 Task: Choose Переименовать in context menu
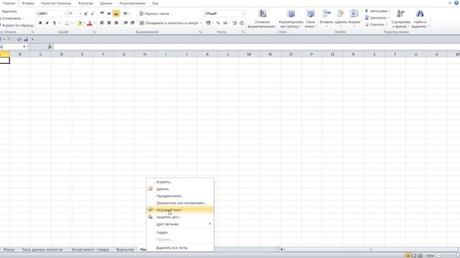[x=180, y=196]
